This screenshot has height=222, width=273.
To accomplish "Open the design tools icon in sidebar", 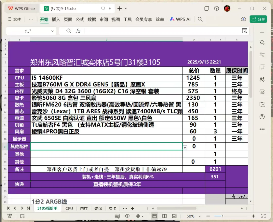I will (x=262, y=79).
